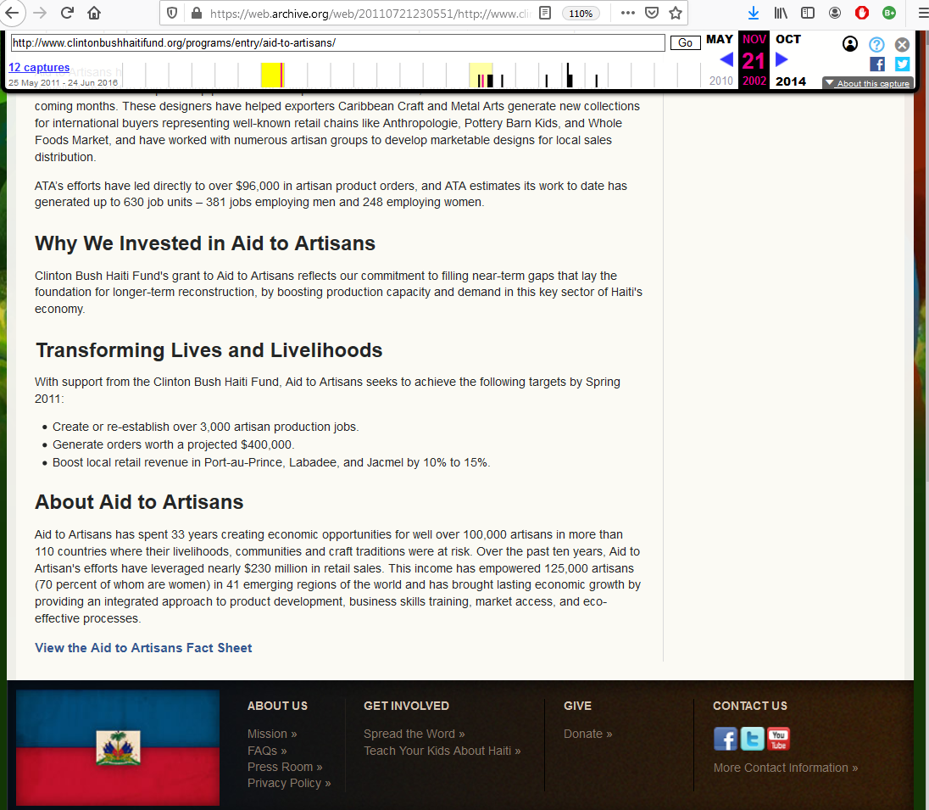Open page actions three-dot menu

coord(628,13)
